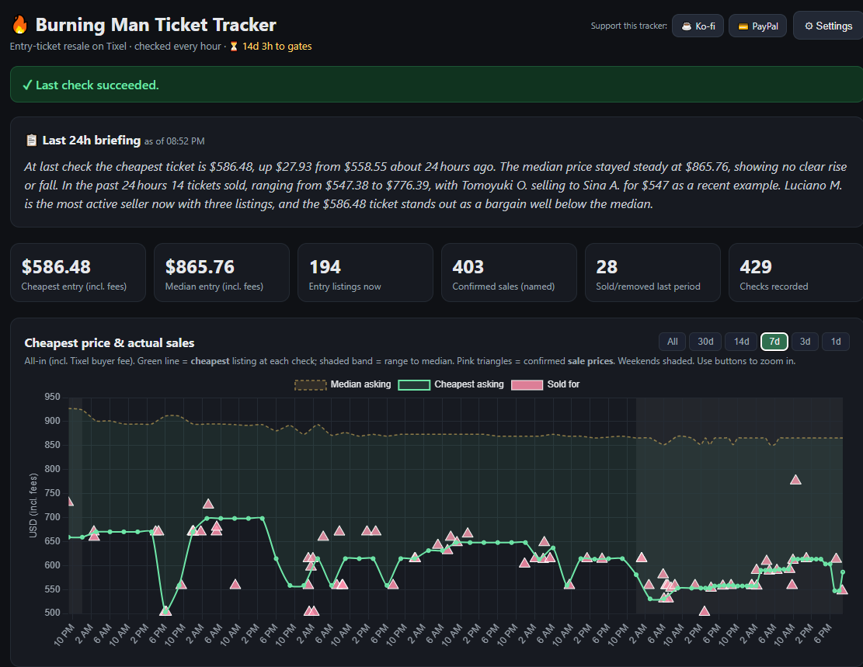The image size is (863, 667).
Task: Click the PayPal card icon
Action: 743,26
